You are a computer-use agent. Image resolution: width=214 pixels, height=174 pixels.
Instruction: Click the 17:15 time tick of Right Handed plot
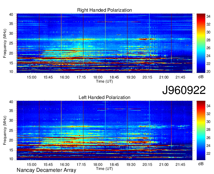[x=81, y=77]
